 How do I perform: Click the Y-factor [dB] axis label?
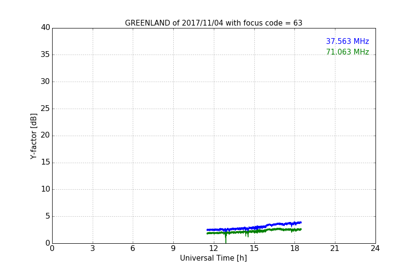33,136
